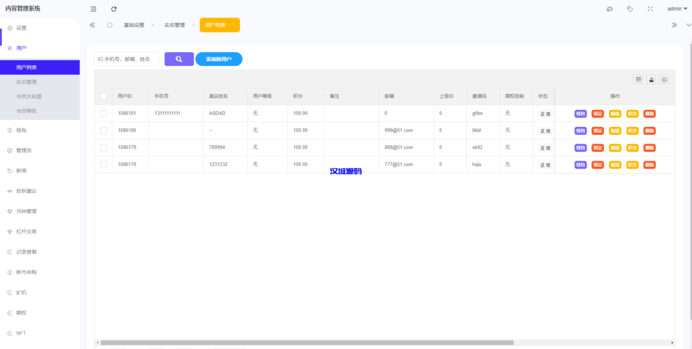Click the export icon above the table
The height and width of the screenshot is (349, 692).
click(x=651, y=79)
